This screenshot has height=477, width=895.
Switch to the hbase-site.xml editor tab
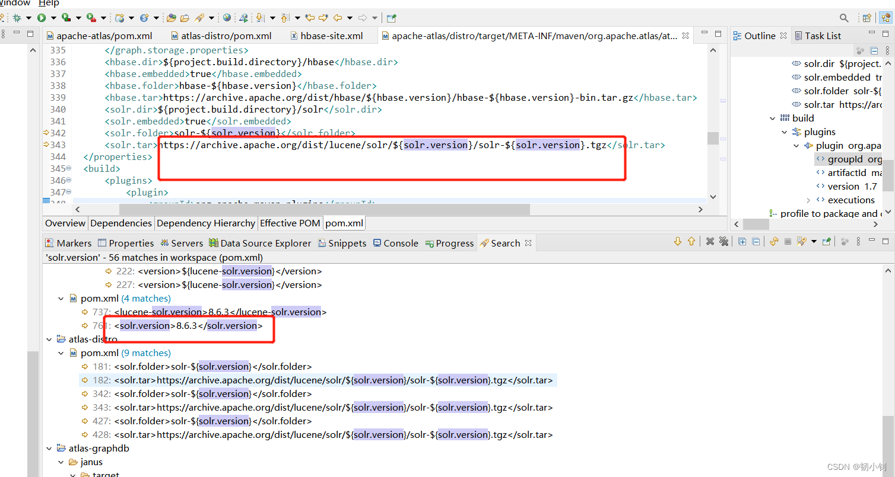pyautogui.click(x=331, y=36)
